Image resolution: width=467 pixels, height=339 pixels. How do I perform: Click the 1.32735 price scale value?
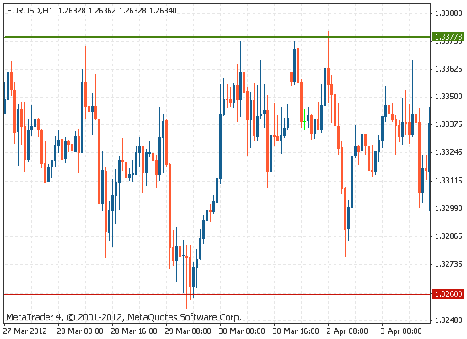pos(448,264)
